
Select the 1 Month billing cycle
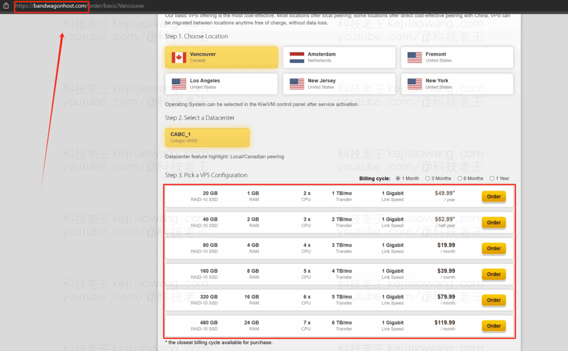coord(398,178)
